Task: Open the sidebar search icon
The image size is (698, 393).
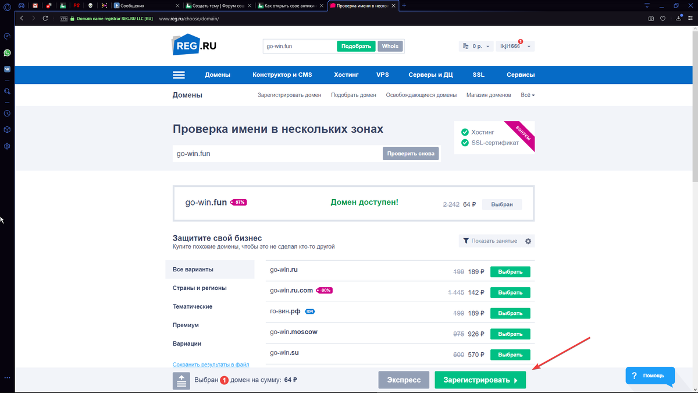Action: [7, 91]
